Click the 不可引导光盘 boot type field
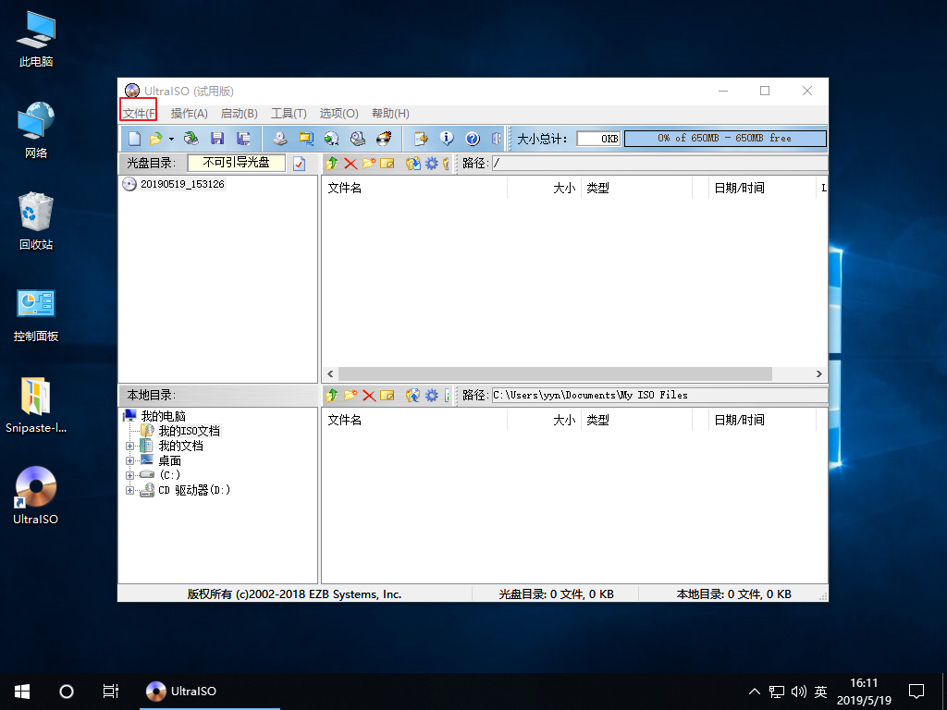Image resolution: width=947 pixels, height=710 pixels. pos(236,163)
